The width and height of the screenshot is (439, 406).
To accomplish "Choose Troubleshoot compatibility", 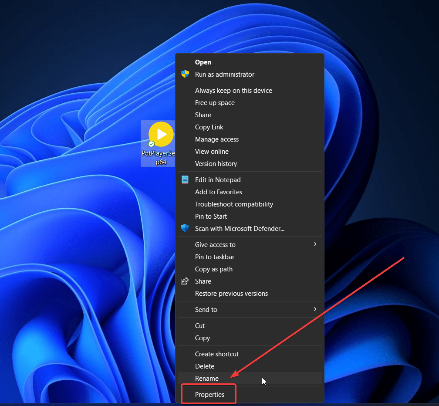I will (x=234, y=204).
